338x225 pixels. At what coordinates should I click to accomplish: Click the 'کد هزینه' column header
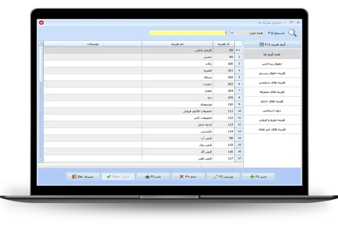point(223,43)
